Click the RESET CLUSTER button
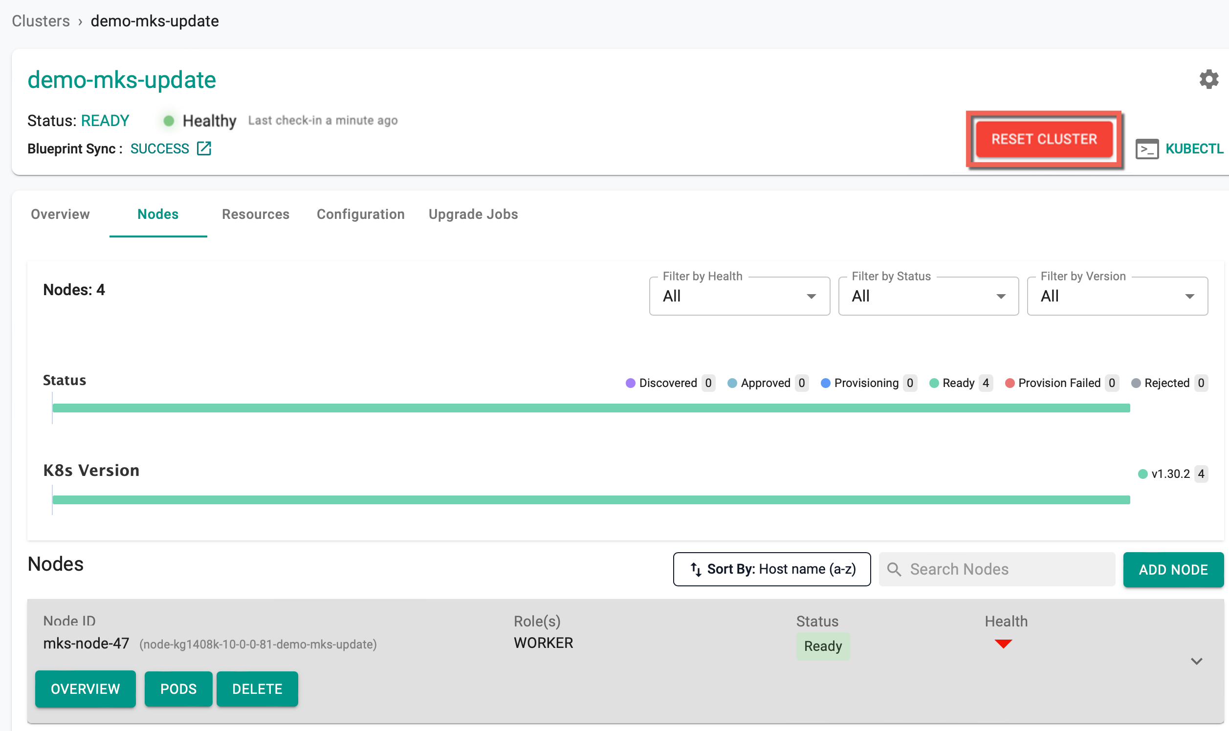Viewport: 1229px width, 731px height. [x=1043, y=138]
